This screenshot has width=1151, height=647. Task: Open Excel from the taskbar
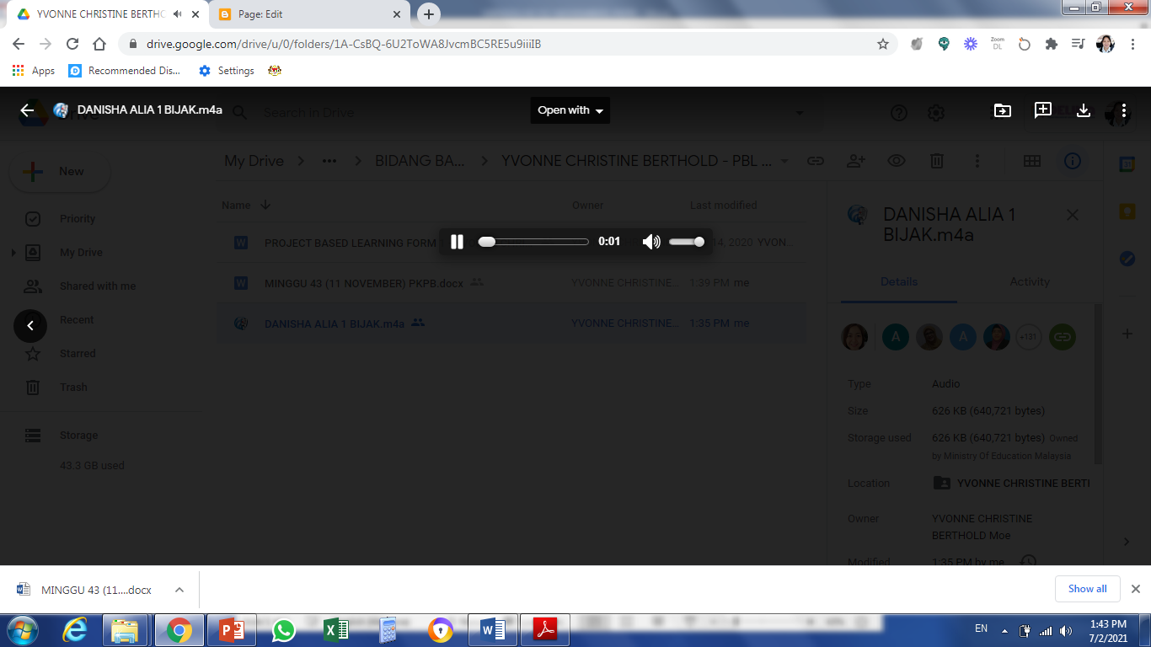[336, 630]
